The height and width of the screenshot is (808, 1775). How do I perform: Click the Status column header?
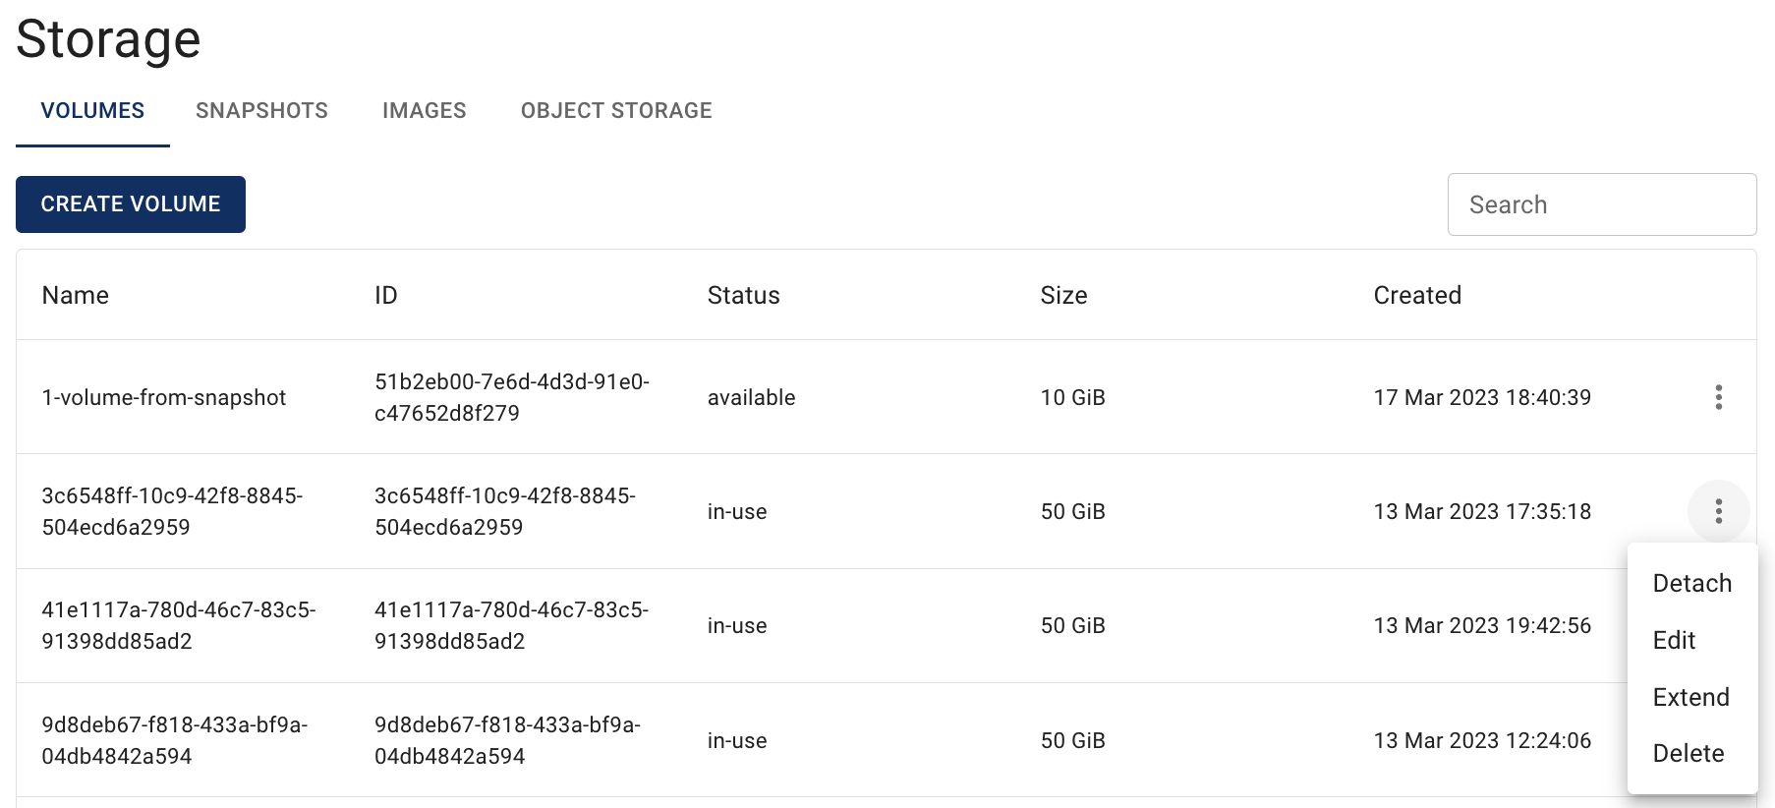tap(743, 296)
